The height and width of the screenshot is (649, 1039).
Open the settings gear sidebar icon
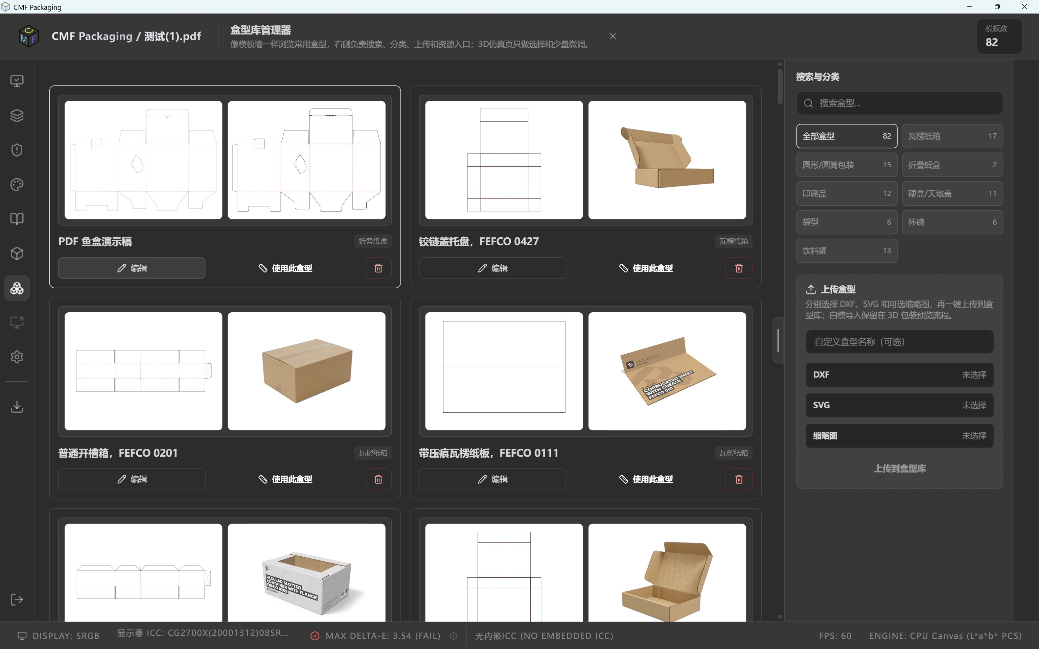click(x=17, y=357)
